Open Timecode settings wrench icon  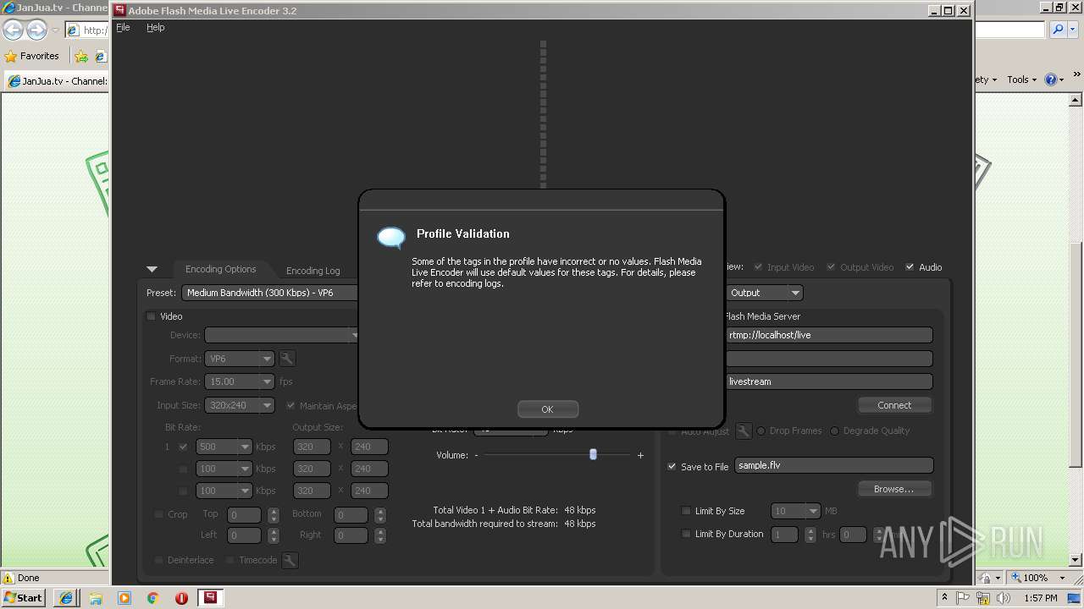click(290, 560)
